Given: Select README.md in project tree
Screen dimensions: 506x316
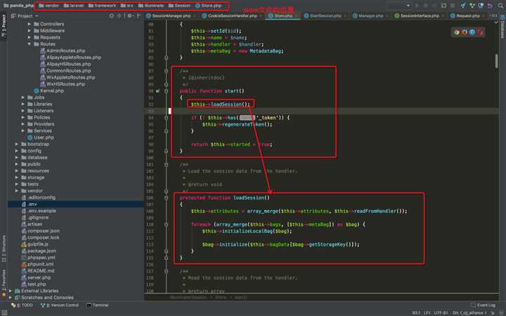Looking at the screenshot, I should (37, 271).
